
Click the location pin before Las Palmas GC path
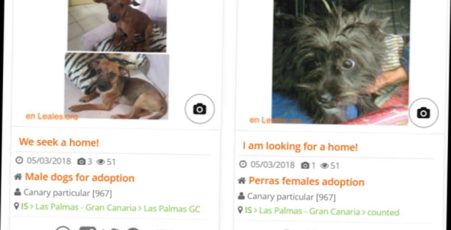(x=17, y=206)
